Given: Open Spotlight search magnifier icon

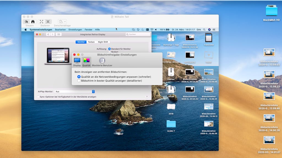Looking at the screenshot, I should 204,30.
